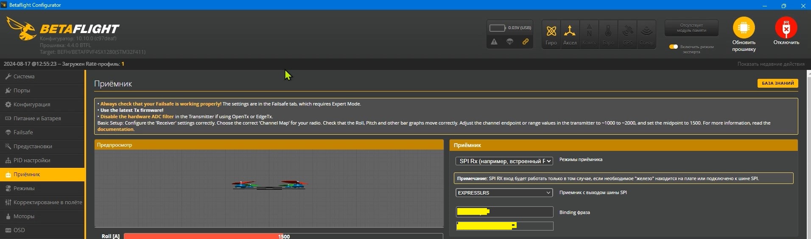Switch to the Failsafe tab
Image resolution: width=811 pixels, height=239 pixels.
click(x=23, y=132)
